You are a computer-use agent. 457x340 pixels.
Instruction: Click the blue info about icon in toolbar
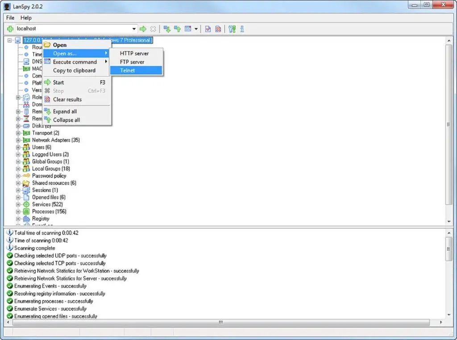[242, 29]
